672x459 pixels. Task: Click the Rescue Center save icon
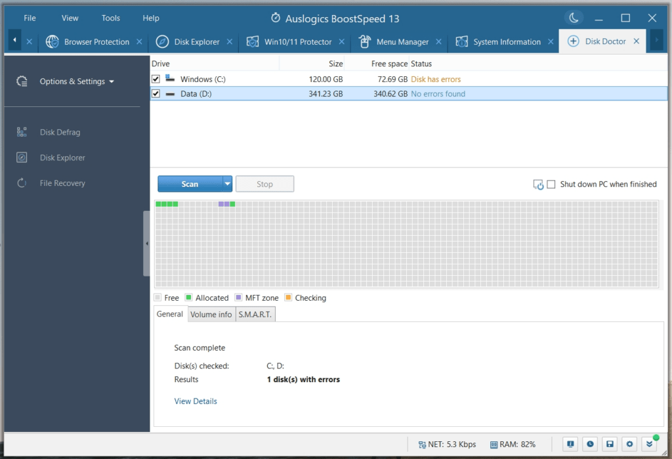610,444
